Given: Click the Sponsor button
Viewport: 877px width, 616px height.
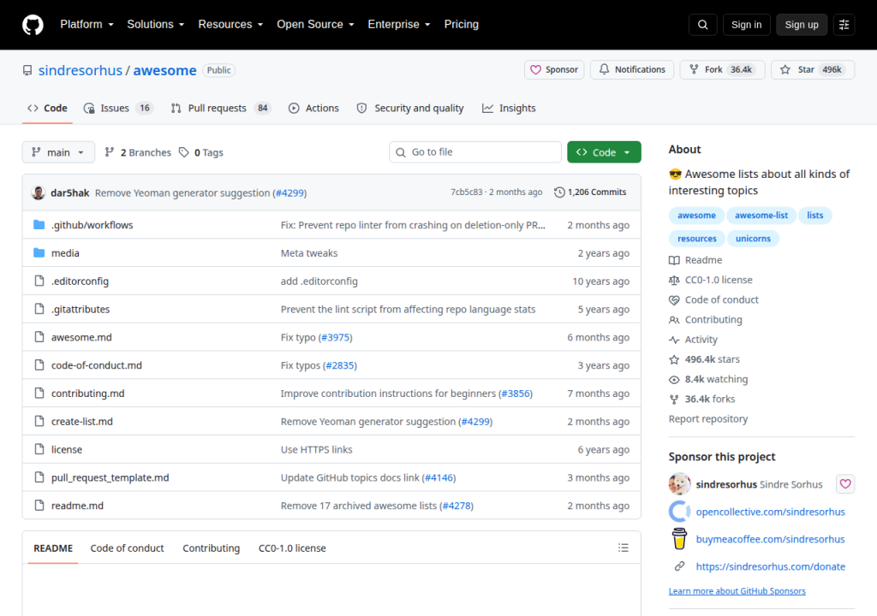Looking at the screenshot, I should [554, 69].
